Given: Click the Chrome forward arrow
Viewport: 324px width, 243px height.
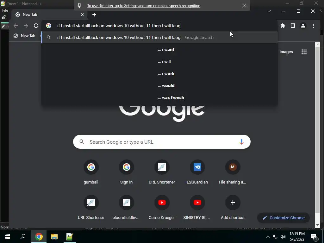Looking at the screenshot, I should coord(26,26).
